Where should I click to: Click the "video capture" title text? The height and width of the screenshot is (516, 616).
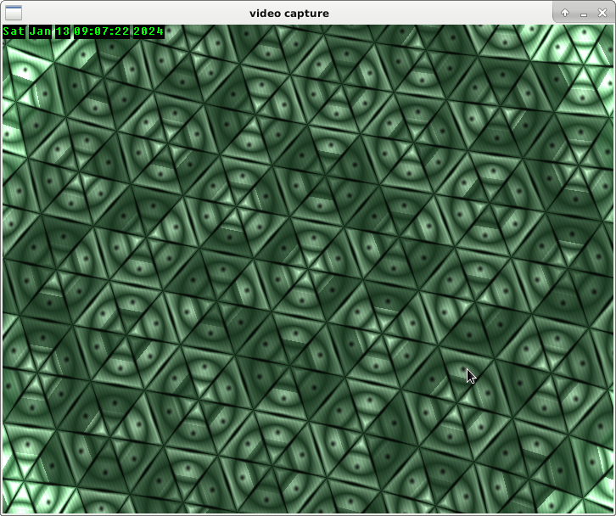(x=289, y=14)
